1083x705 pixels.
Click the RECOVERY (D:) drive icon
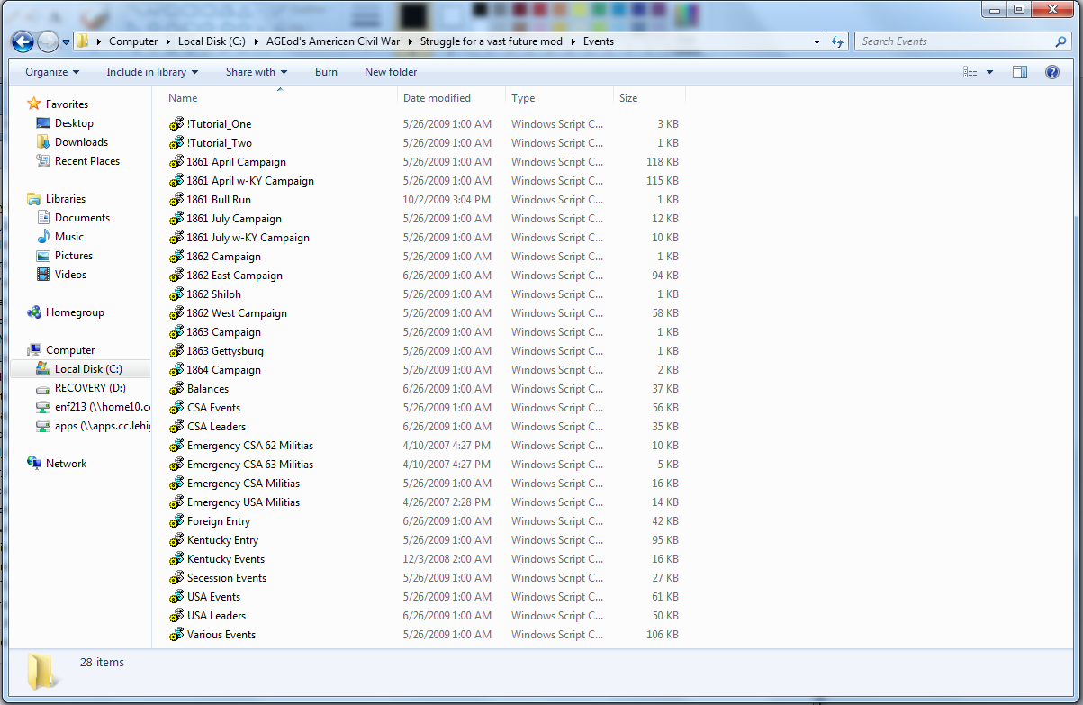pyautogui.click(x=43, y=388)
